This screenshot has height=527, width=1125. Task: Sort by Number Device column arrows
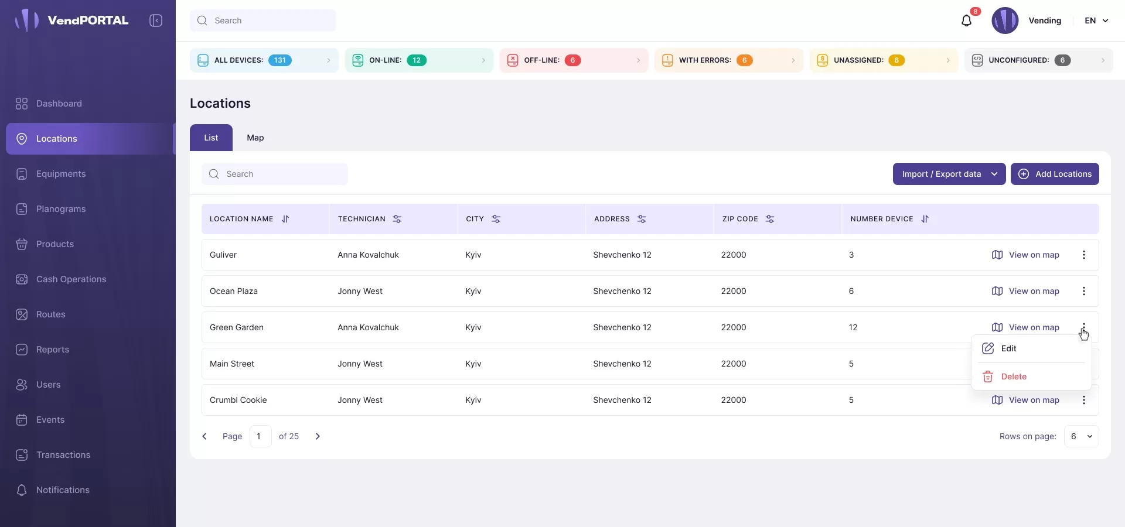pyautogui.click(x=925, y=219)
